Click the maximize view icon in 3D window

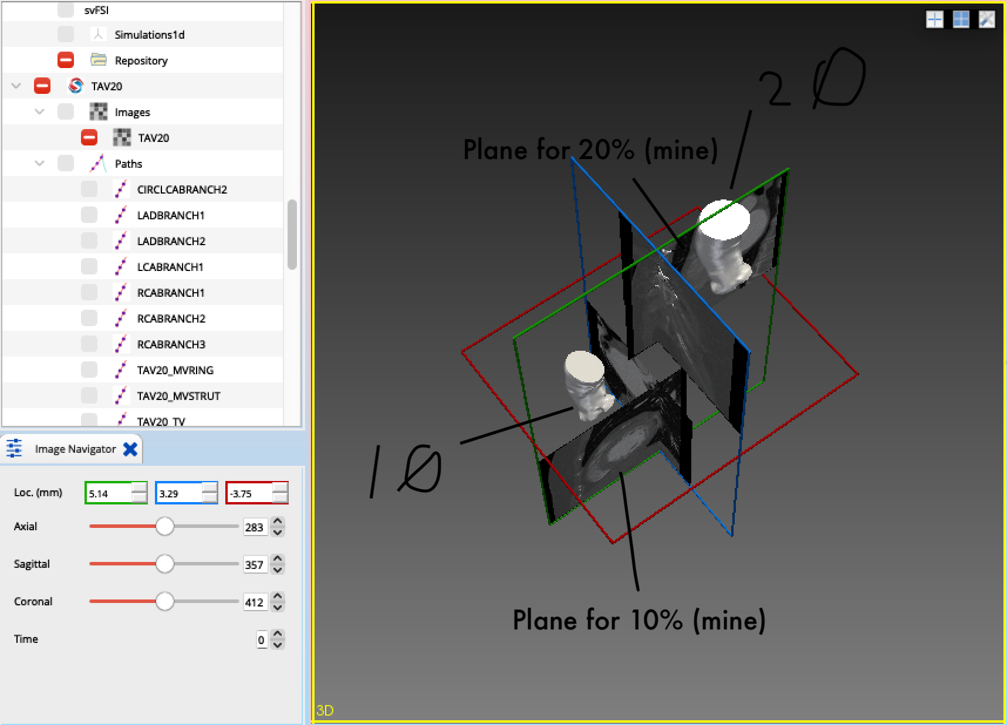(987, 19)
